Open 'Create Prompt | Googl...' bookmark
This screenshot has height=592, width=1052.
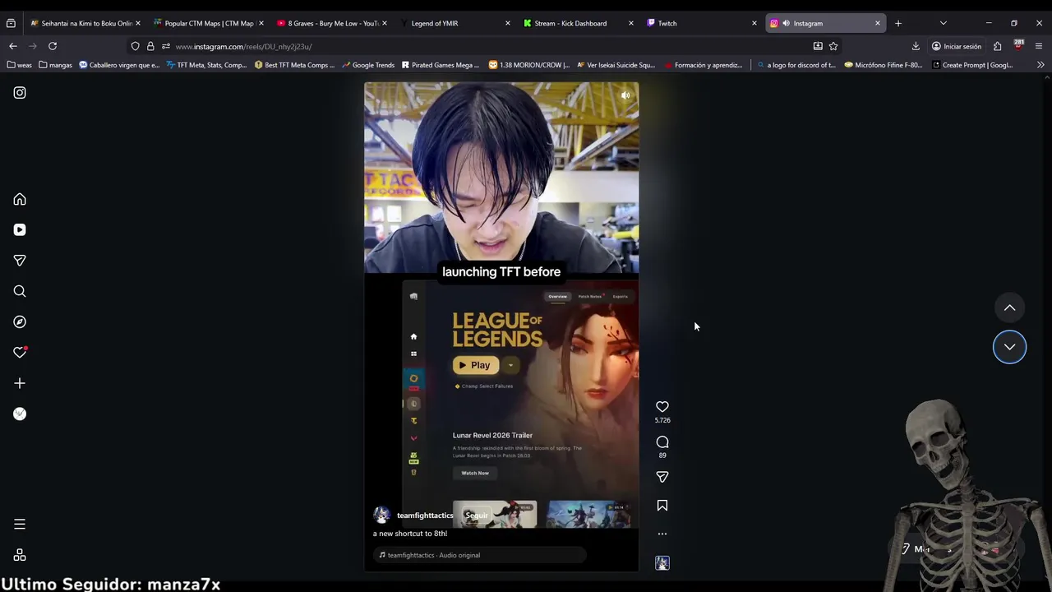click(x=971, y=65)
